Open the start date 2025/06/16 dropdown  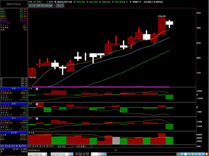coord(46,154)
